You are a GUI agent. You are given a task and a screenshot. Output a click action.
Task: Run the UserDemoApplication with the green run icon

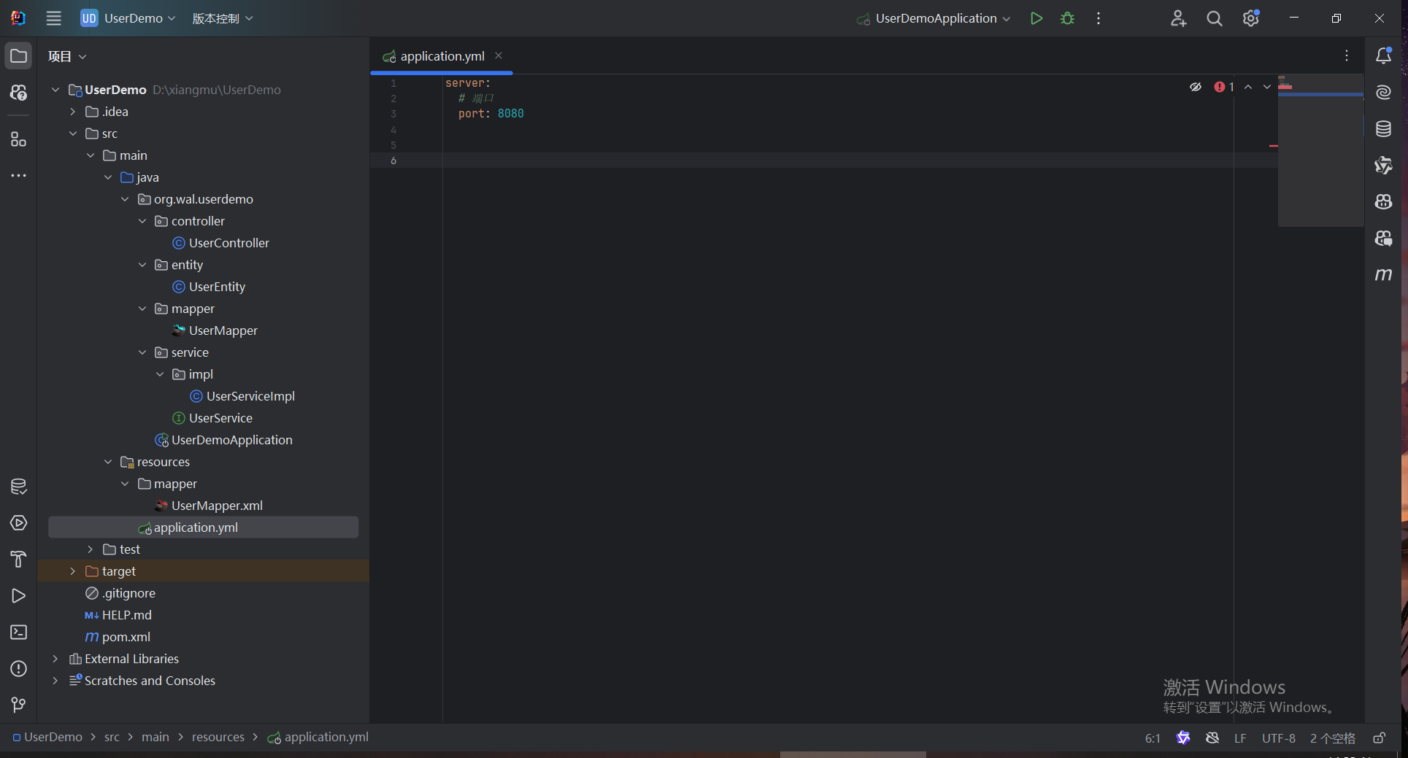[x=1036, y=18]
